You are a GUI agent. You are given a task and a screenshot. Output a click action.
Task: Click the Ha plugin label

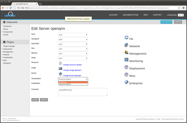[131, 39]
